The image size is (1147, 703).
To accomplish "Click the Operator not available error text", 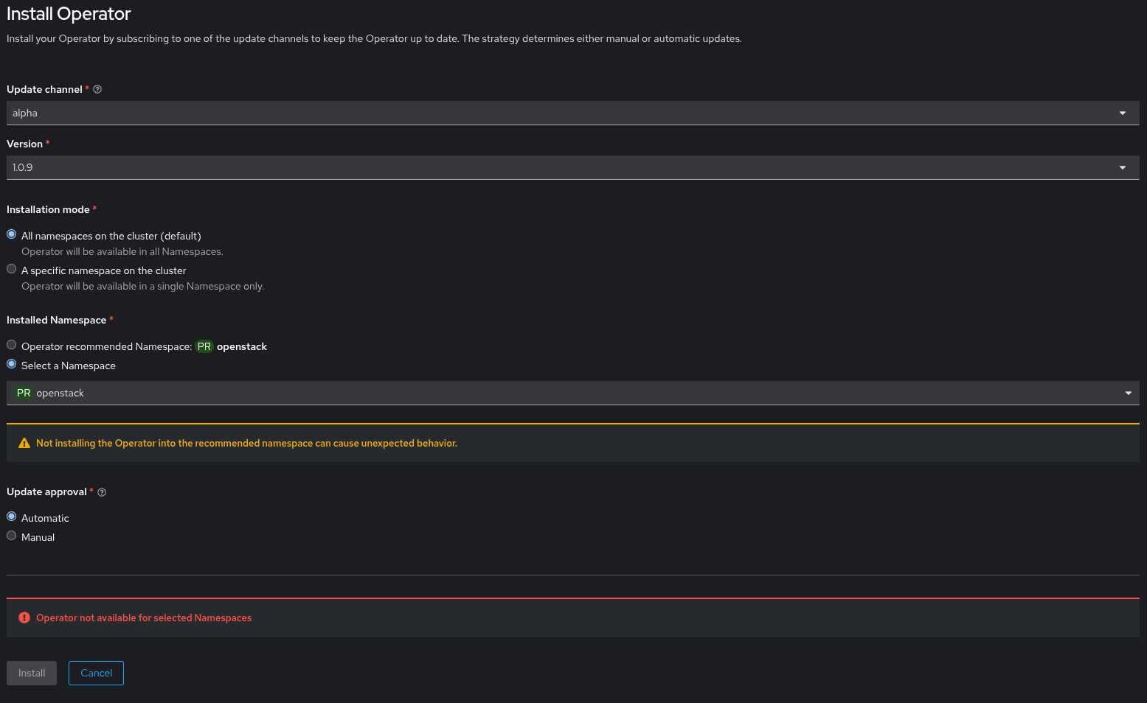I will [x=144, y=618].
